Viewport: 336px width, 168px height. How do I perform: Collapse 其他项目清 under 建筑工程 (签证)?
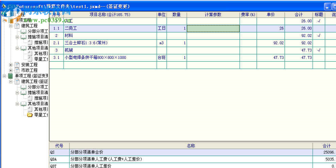tap(17, 104)
